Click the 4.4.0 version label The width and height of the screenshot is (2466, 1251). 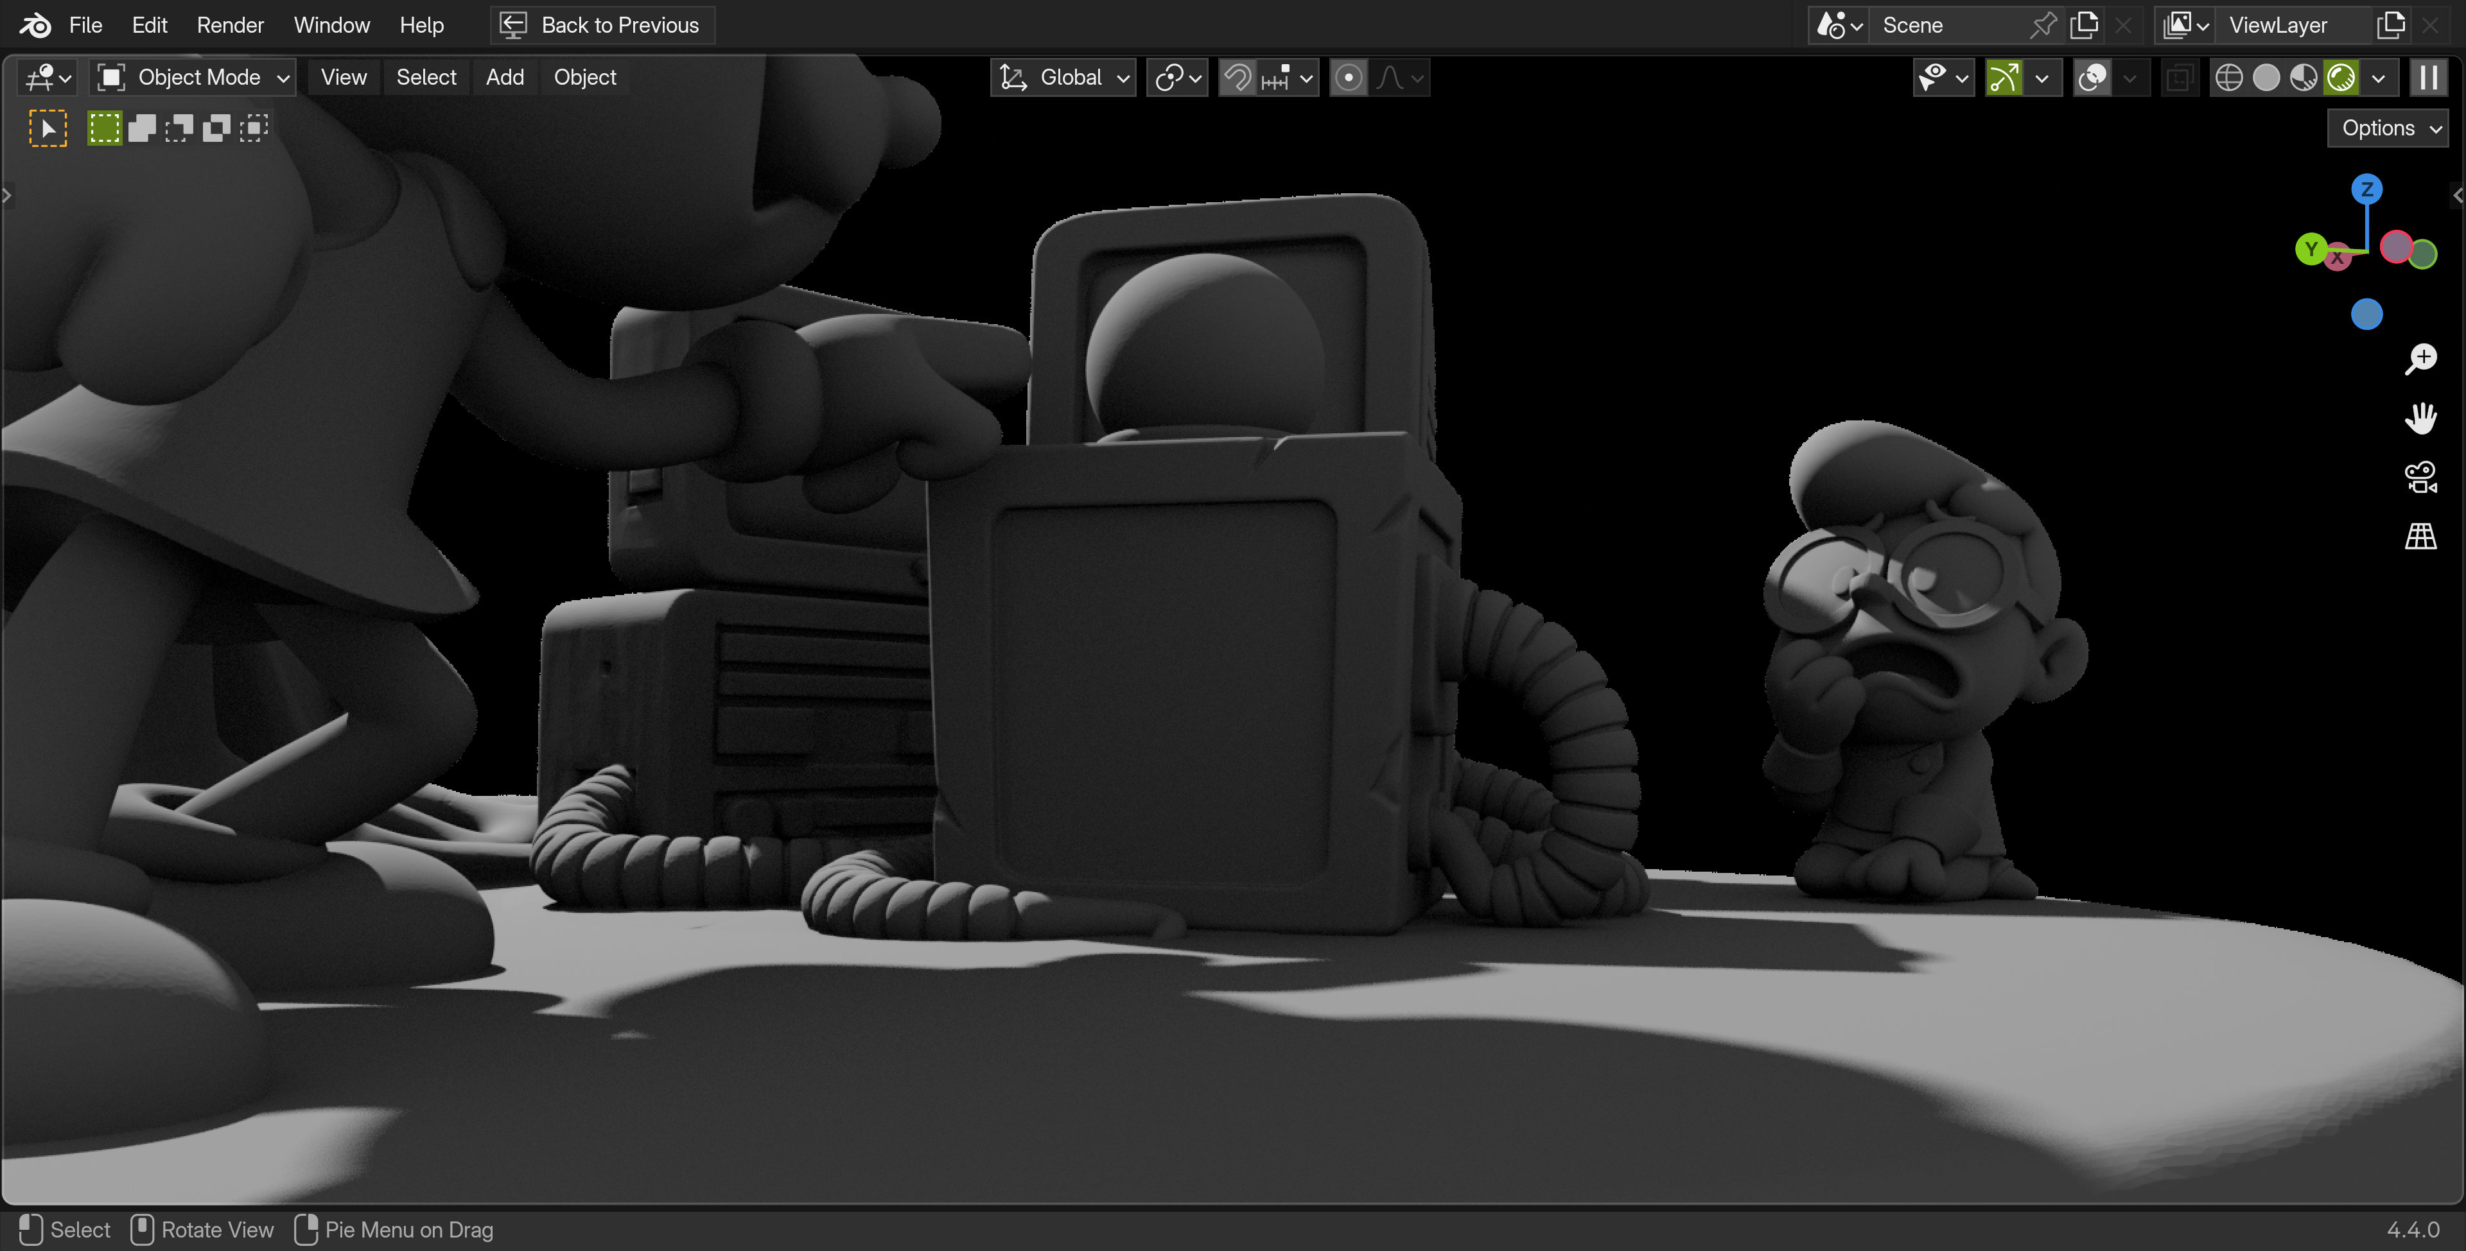click(2413, 1230)
